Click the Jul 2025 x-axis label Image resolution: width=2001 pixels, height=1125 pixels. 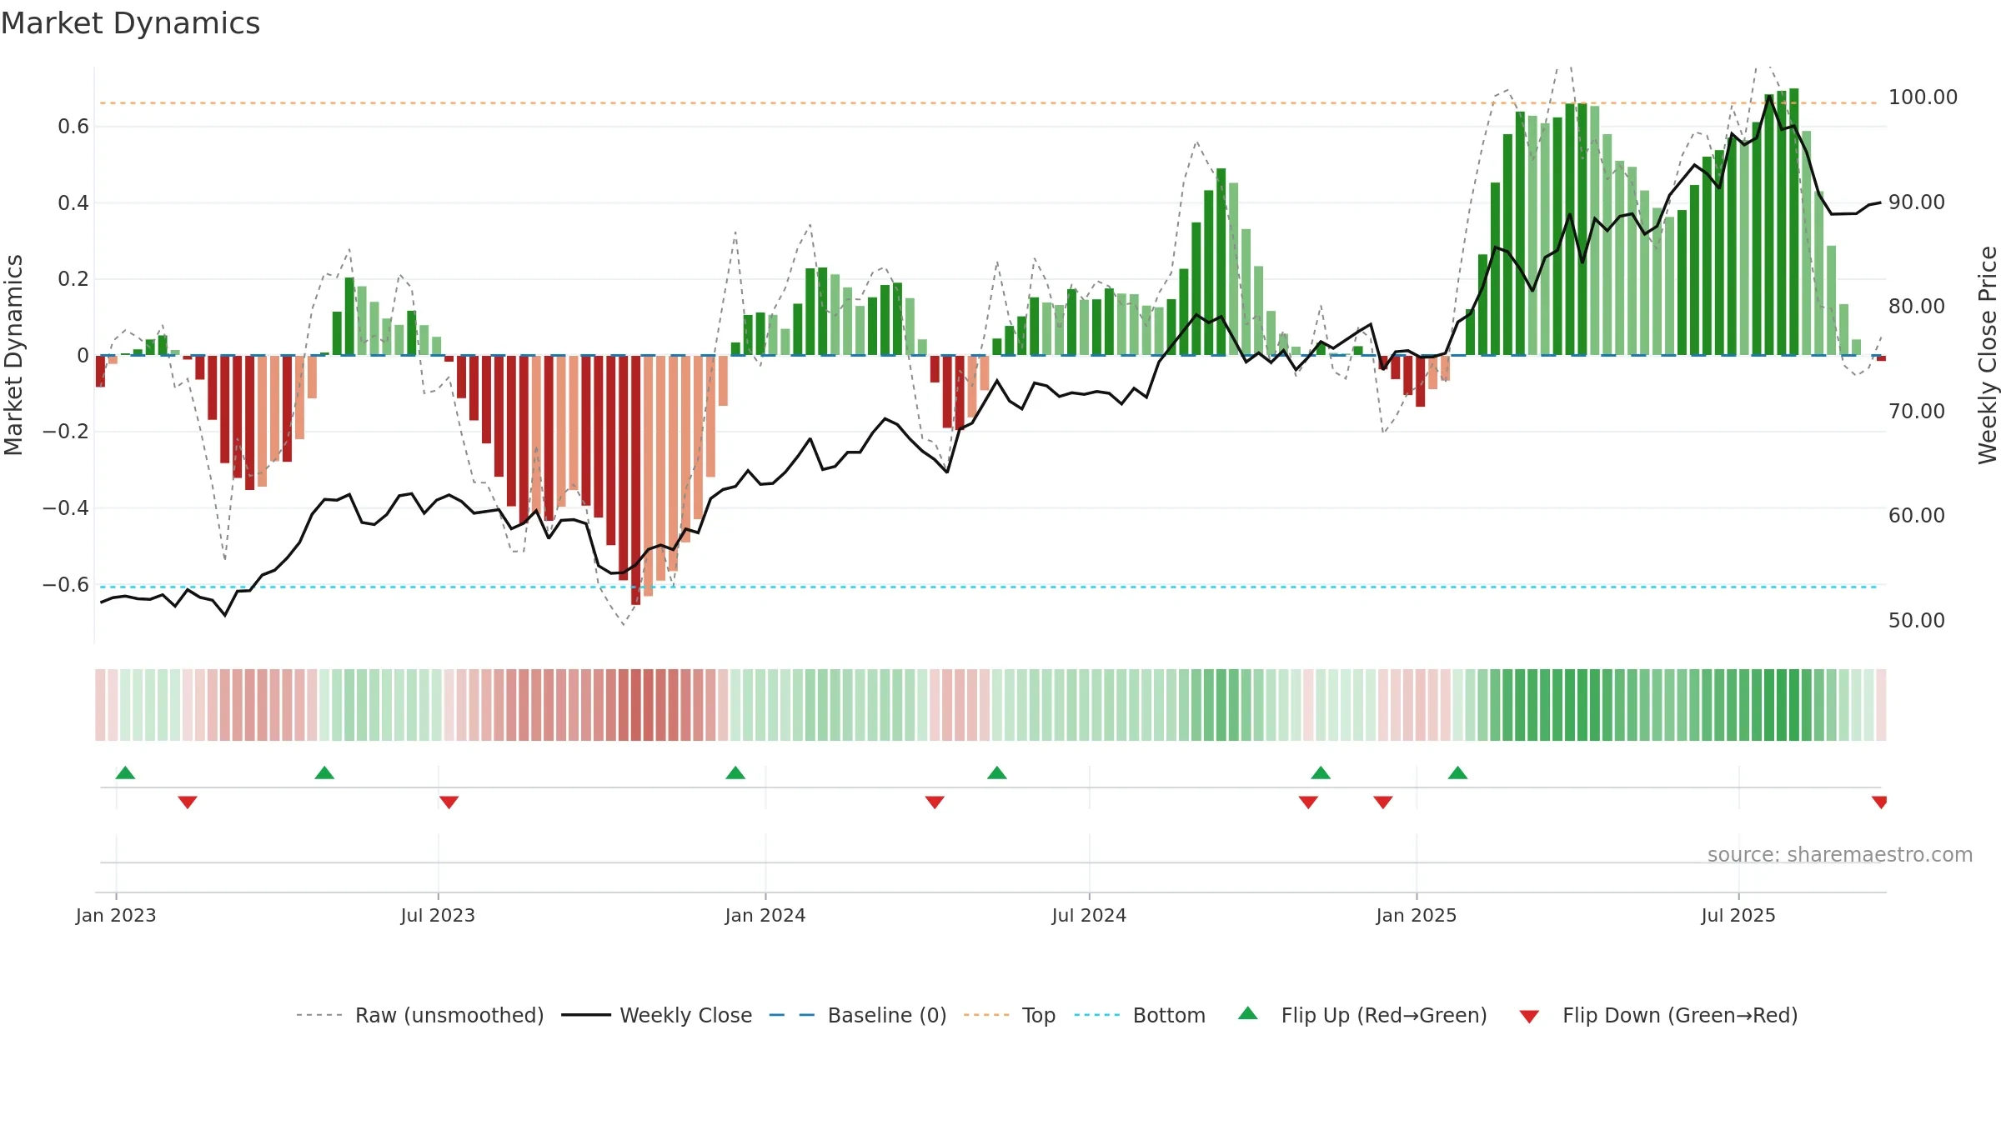click(1738, 915)
